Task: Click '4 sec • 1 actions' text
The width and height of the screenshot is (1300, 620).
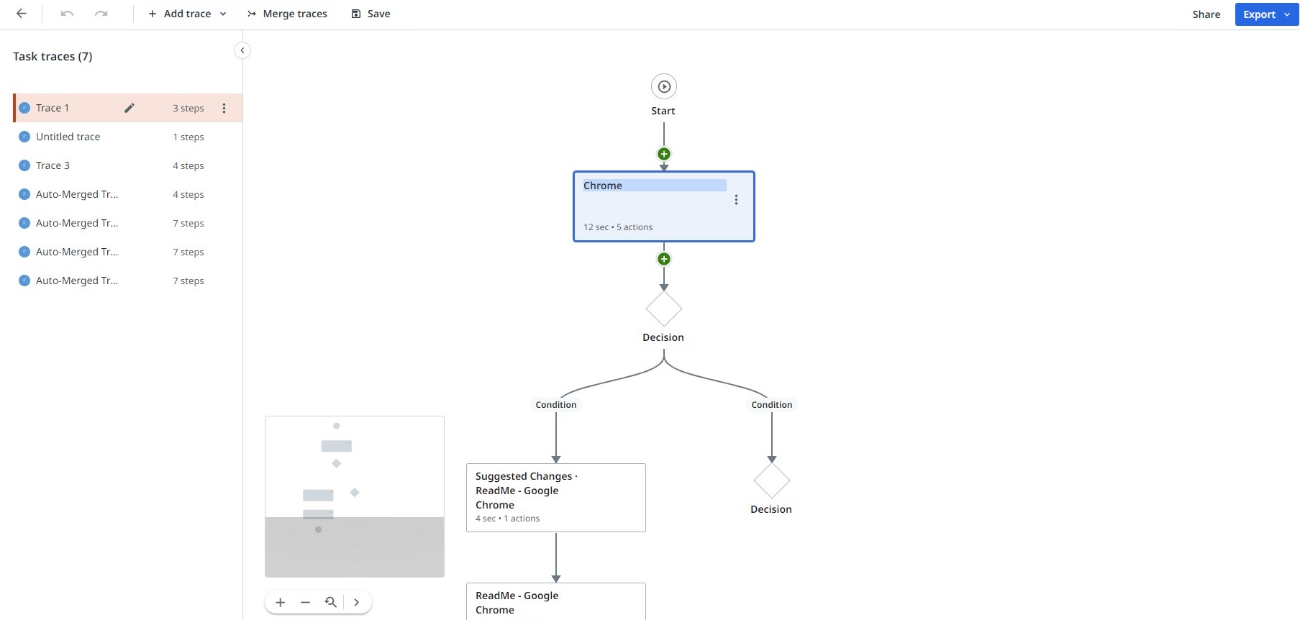Action: click(x=507, y=519)
